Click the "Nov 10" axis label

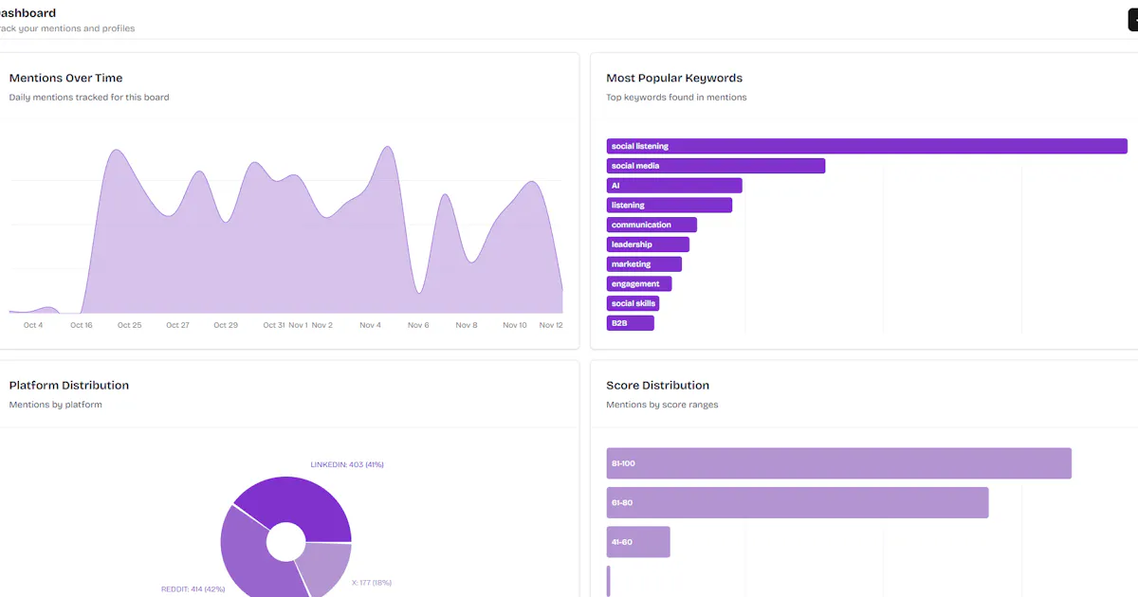[x=515, y=325]
